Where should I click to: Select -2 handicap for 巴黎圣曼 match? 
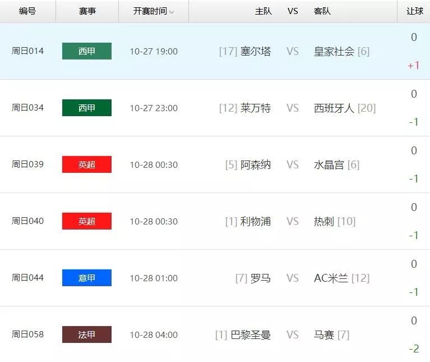pos(414,349)
